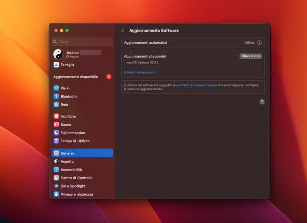Click the Famiglia icon
307x223 pixels.
point(56,65)
